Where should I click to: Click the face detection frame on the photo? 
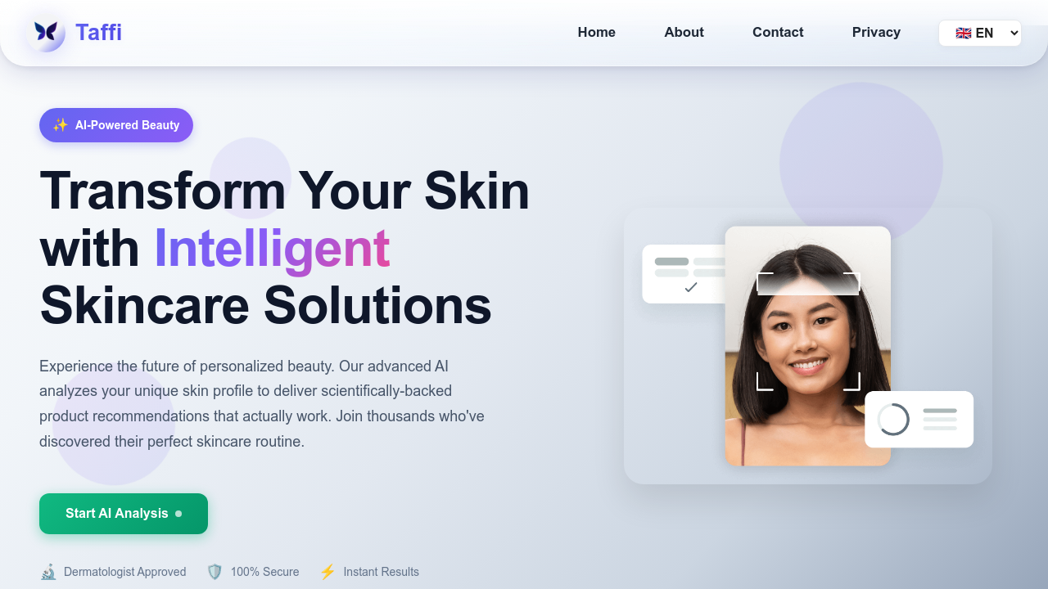click(808, 331)
